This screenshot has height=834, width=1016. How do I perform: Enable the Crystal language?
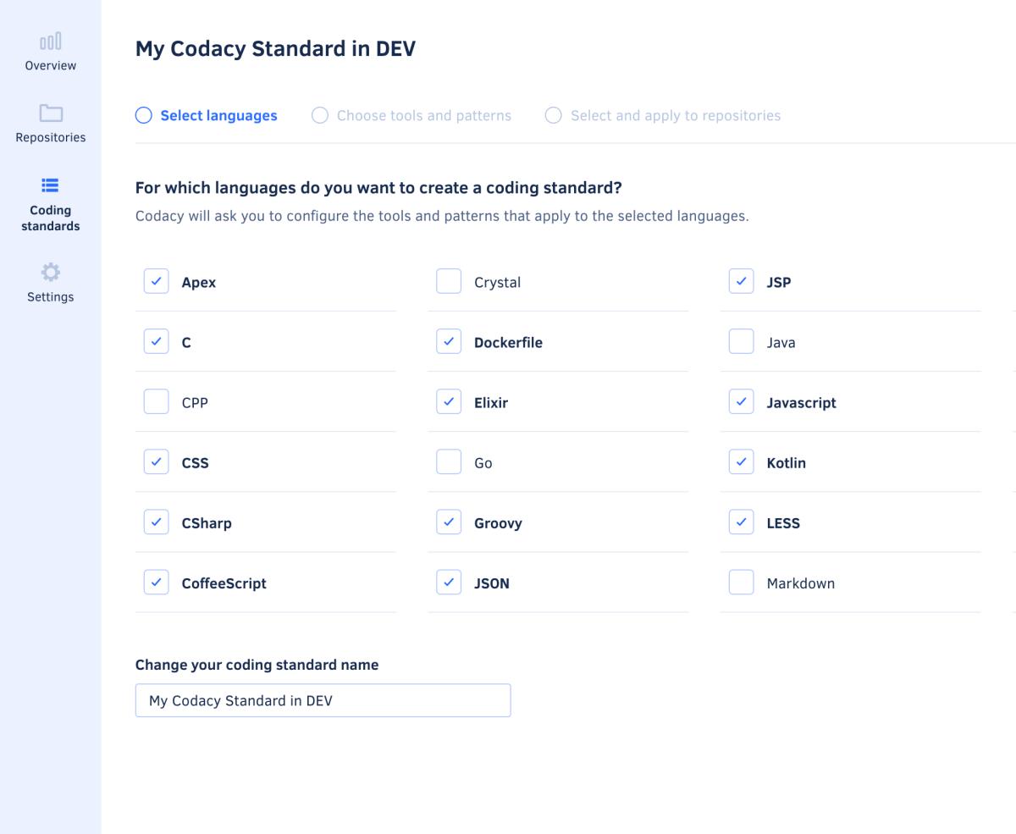tap(449, 280)
